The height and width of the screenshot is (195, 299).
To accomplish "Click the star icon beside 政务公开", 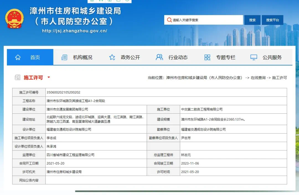I will tap(112, 57).
